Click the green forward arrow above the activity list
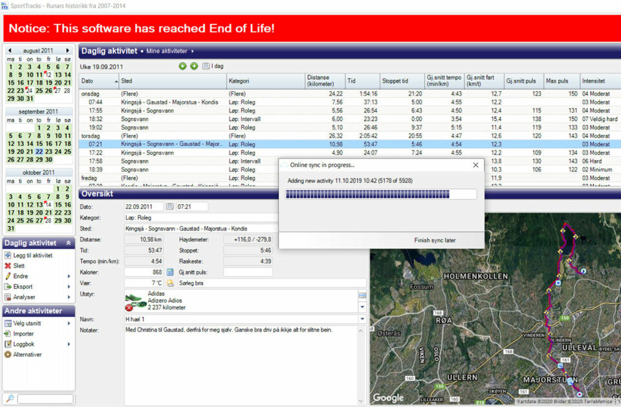621x407 pixels. coord(193,66)
